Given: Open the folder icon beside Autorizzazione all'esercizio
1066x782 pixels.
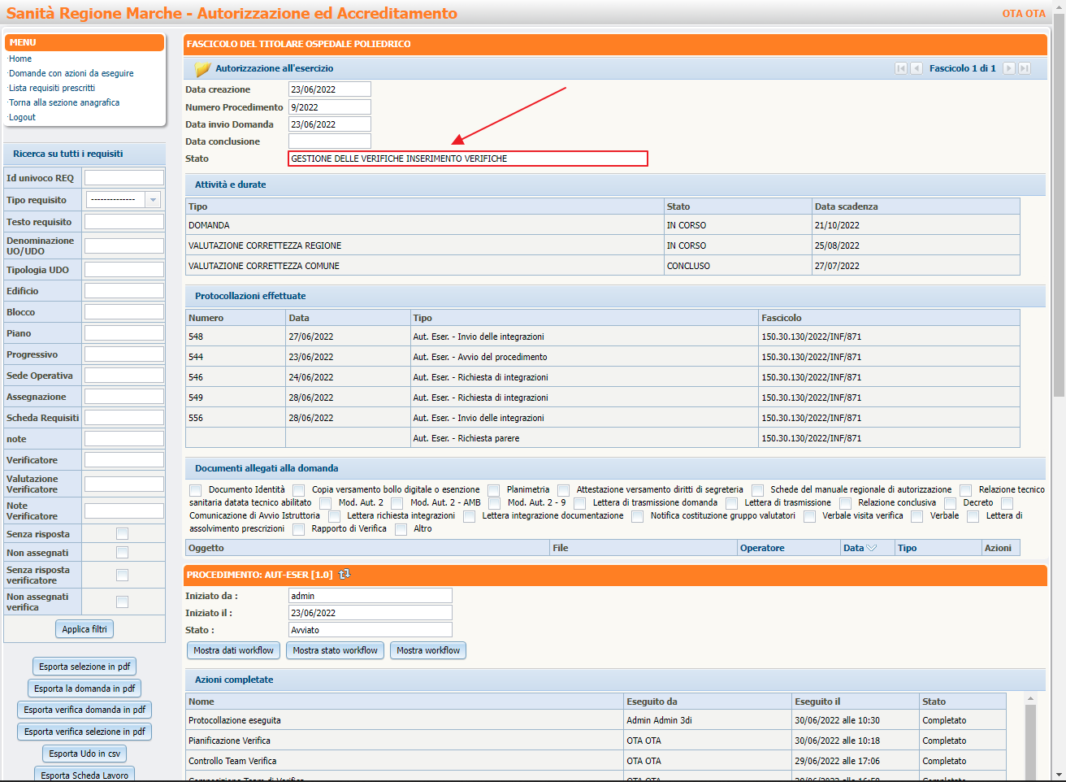Looking at the screenshot, I should 202,68.
